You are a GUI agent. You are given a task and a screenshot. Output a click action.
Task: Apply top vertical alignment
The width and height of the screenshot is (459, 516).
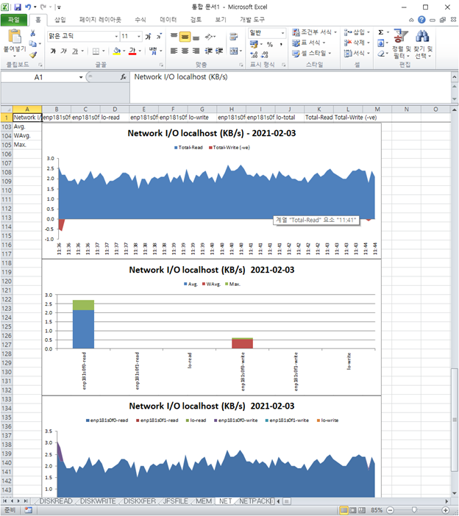point(174,36)
